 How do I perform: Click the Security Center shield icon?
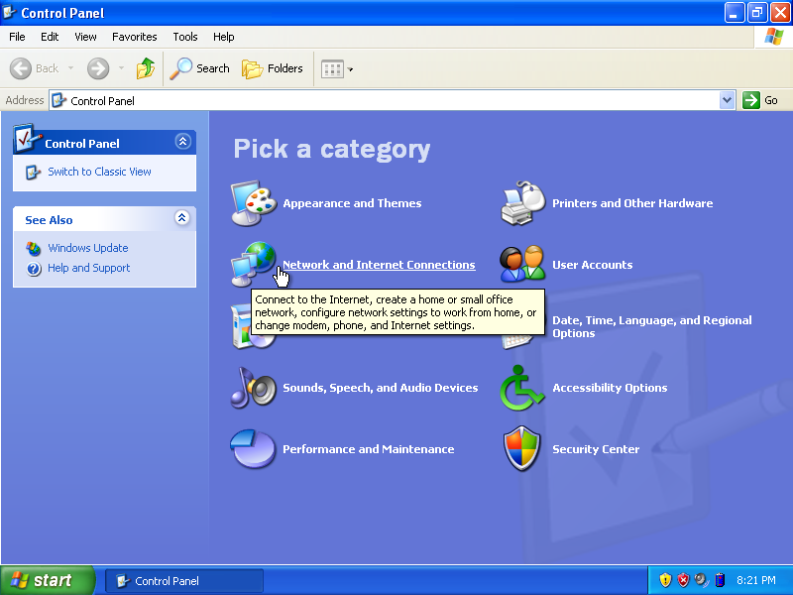tap(522, 448)
